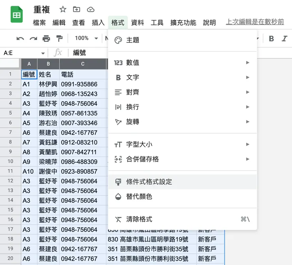Select column A header
Image resolution: width=292 pixels, height=265 pixels.
(x=29, y=64)
